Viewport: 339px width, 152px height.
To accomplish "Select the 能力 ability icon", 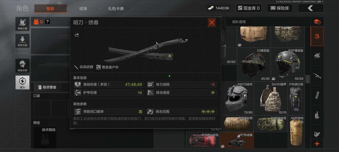I will pos(23,82).
